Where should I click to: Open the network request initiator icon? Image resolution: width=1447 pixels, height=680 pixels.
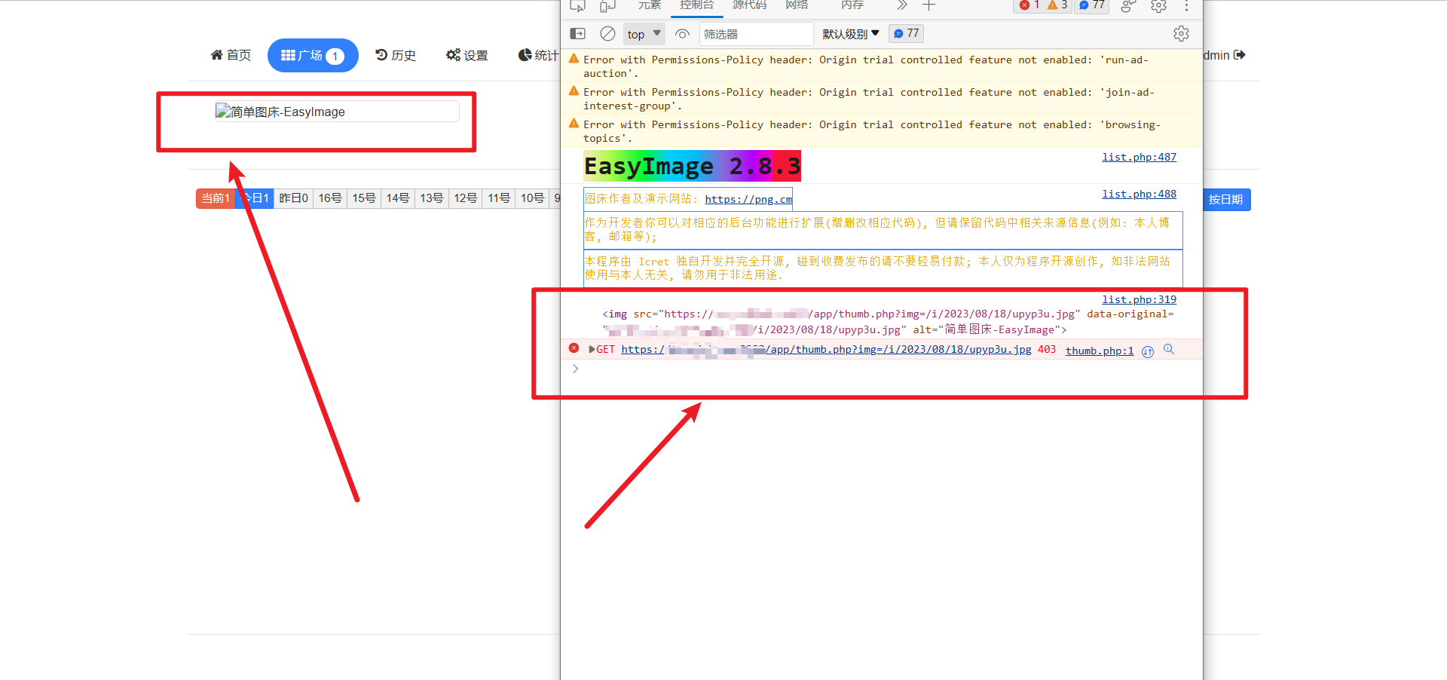pos(1147,351)
